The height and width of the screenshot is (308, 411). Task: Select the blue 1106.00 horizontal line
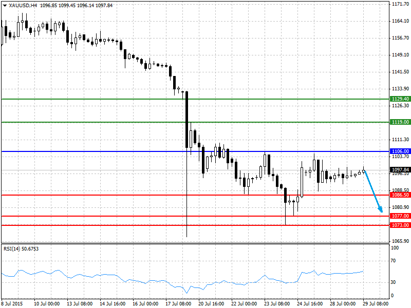[195, 151]
